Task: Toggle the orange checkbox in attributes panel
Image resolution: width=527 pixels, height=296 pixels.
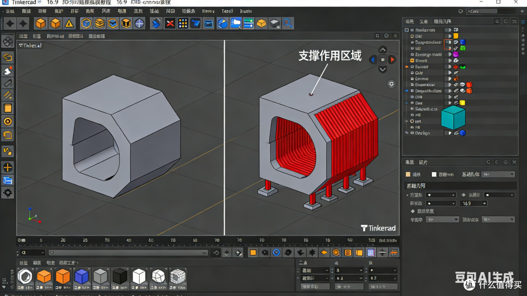Action: coord(408,175)
